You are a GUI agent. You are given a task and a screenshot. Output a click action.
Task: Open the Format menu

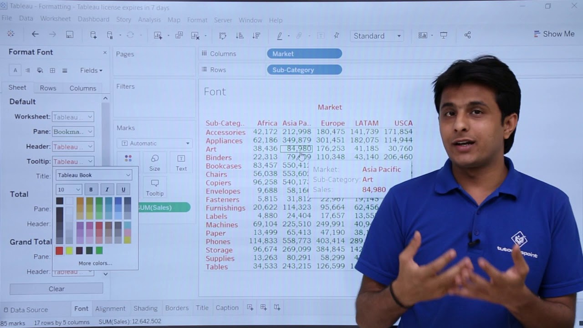[197, 20]
